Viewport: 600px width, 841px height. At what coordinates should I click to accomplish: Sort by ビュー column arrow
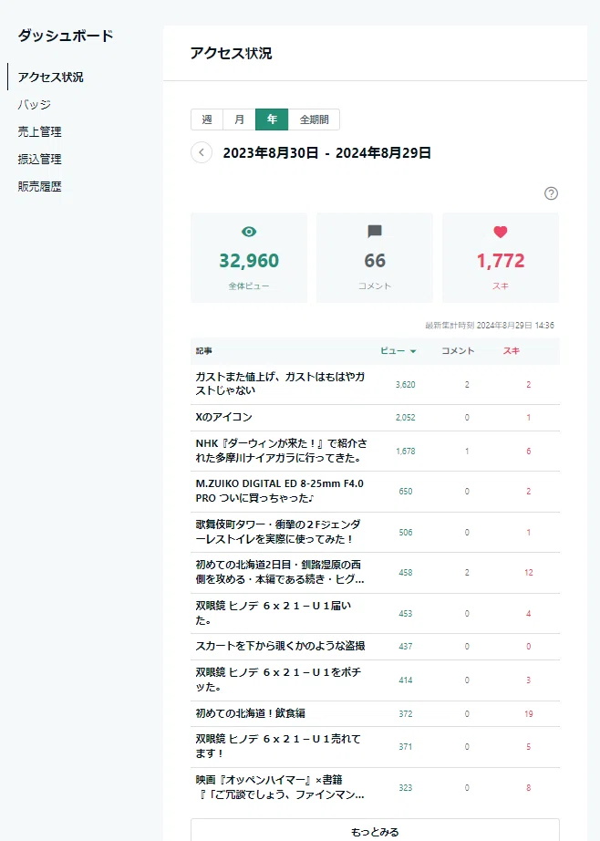coord(413,351)
